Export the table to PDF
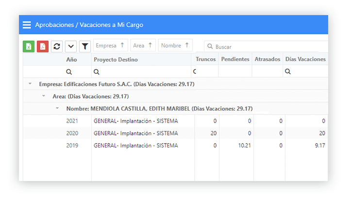The height and width of the screenshot is (198, 352). 43,47
